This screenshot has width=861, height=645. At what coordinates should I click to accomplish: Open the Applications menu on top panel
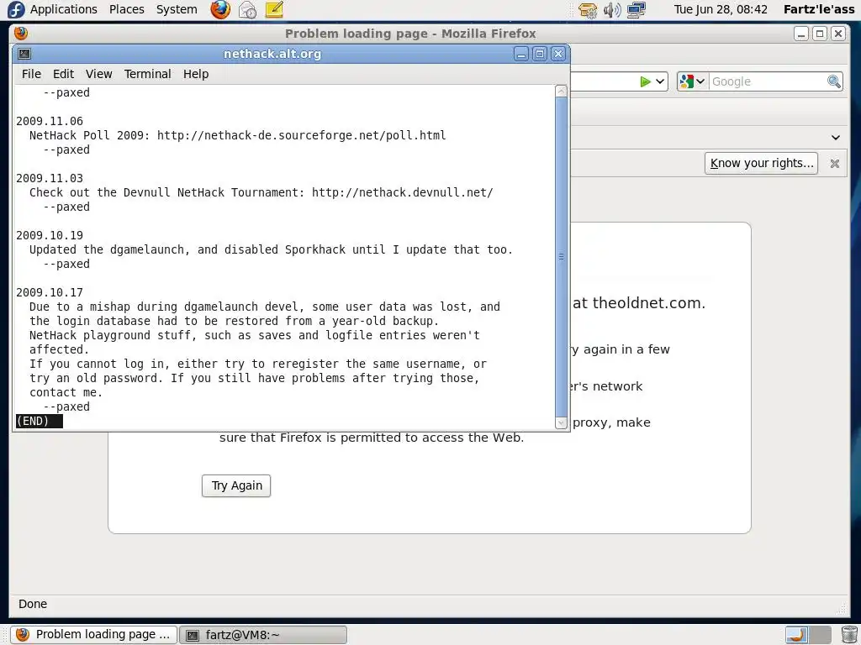pos(64,9)
